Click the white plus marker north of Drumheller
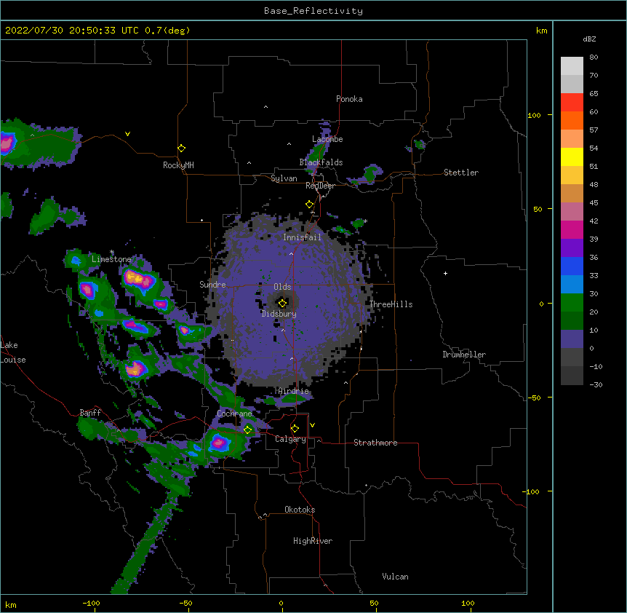The image size is (627, 613). pos(445,273)
